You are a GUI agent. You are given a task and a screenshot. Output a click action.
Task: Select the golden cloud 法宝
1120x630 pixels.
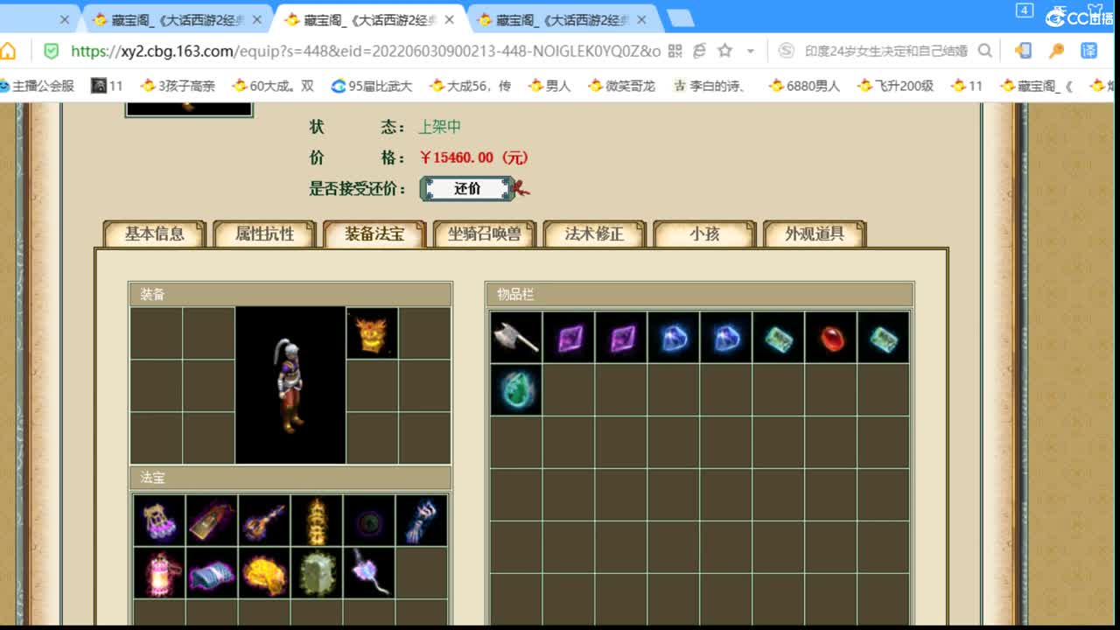pyautogui.click(x=264, y=573)
